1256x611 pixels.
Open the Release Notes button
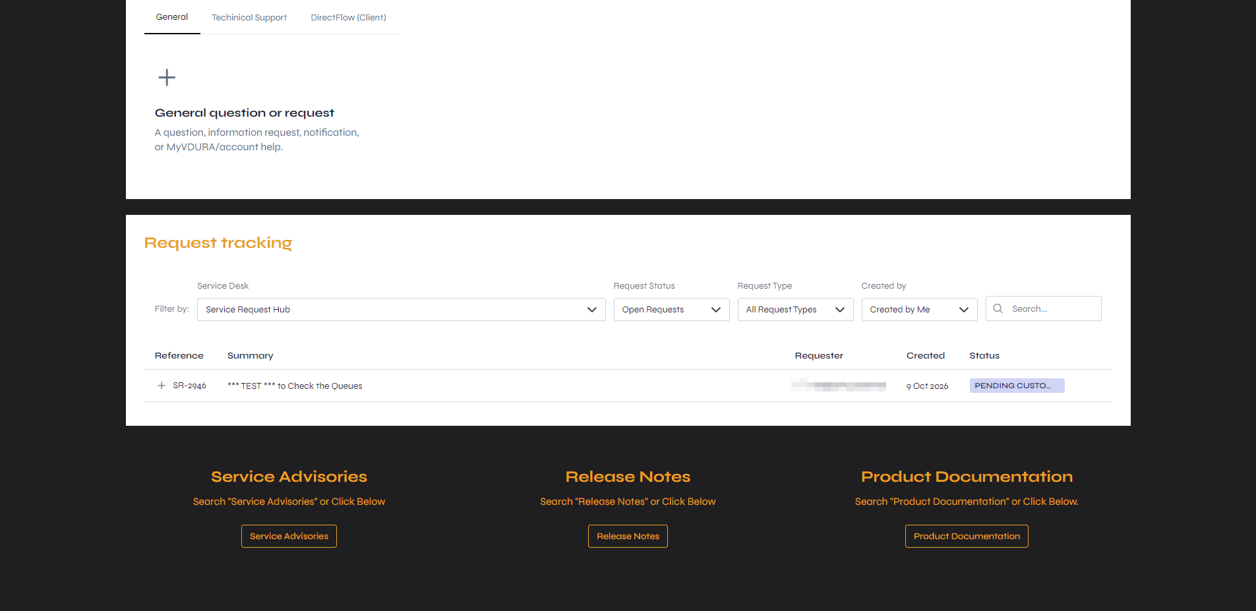point(628,536)
